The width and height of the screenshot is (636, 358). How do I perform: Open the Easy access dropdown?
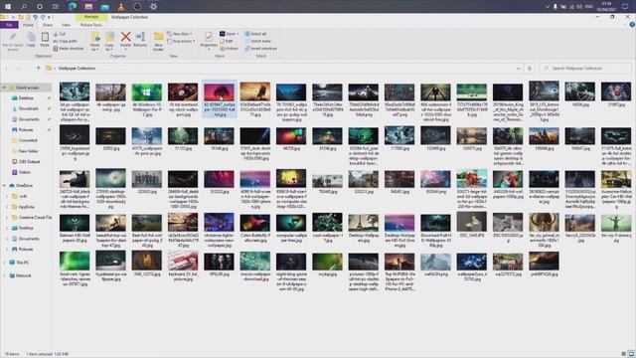(181, 41)
